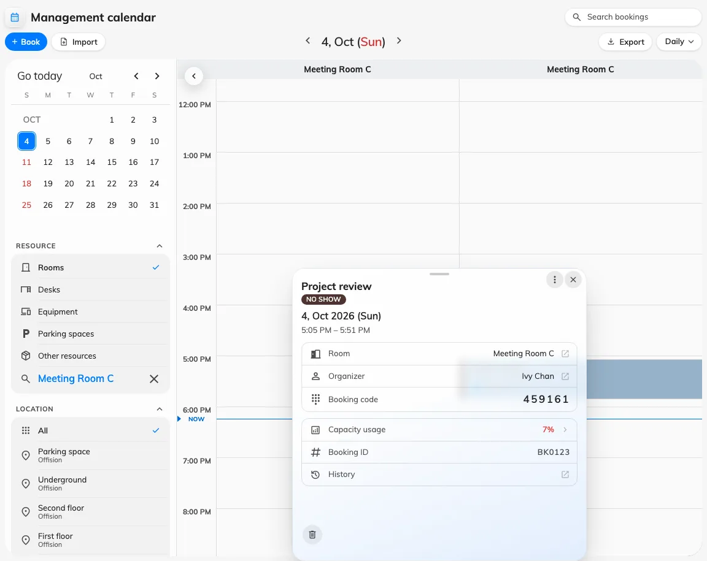Open the Daily view dropdown
Viewport: 707px width, 561px height.
pyautogui.click(x=679, y=42)
